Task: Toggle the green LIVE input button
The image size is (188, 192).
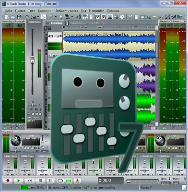Action: (69, 180)
